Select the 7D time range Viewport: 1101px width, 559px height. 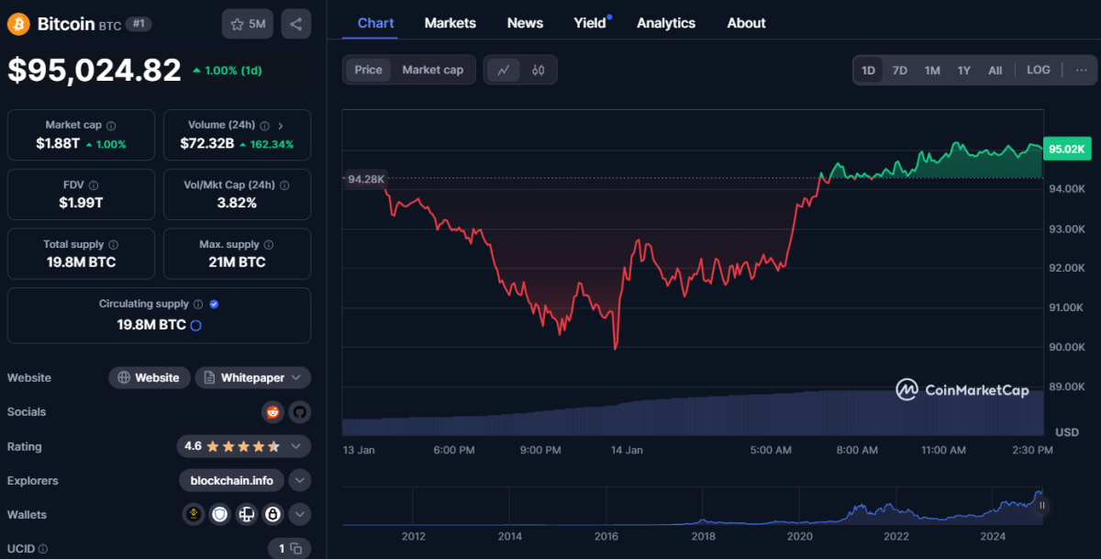click(x=900, y=70)
